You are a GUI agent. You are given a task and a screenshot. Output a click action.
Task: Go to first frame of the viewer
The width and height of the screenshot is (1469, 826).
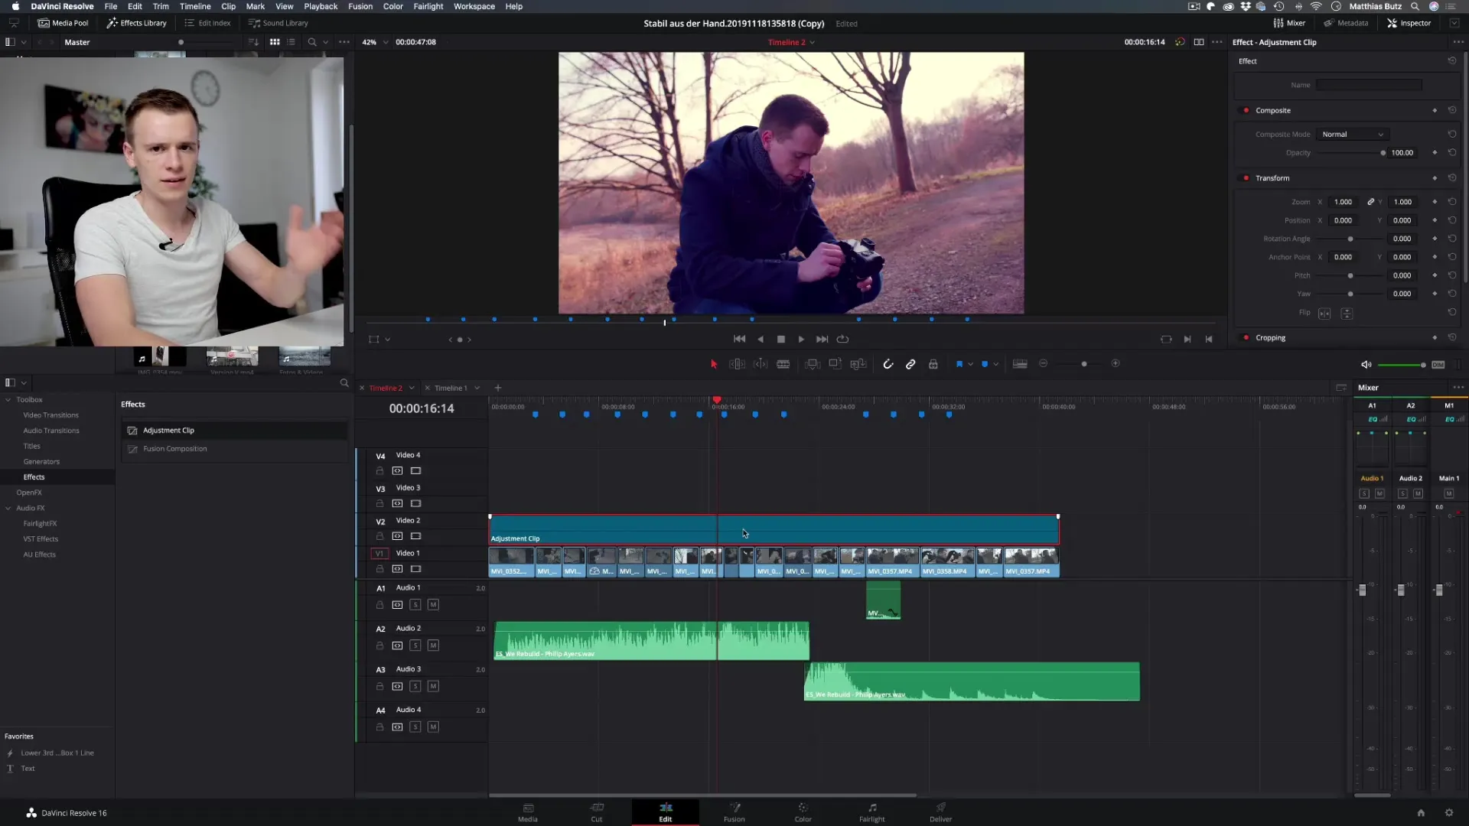coord(739,340)
